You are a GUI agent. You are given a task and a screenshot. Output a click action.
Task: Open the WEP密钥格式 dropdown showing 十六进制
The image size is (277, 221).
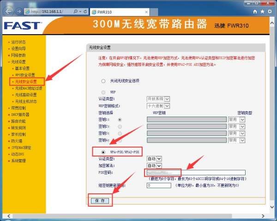pos(158,106)
